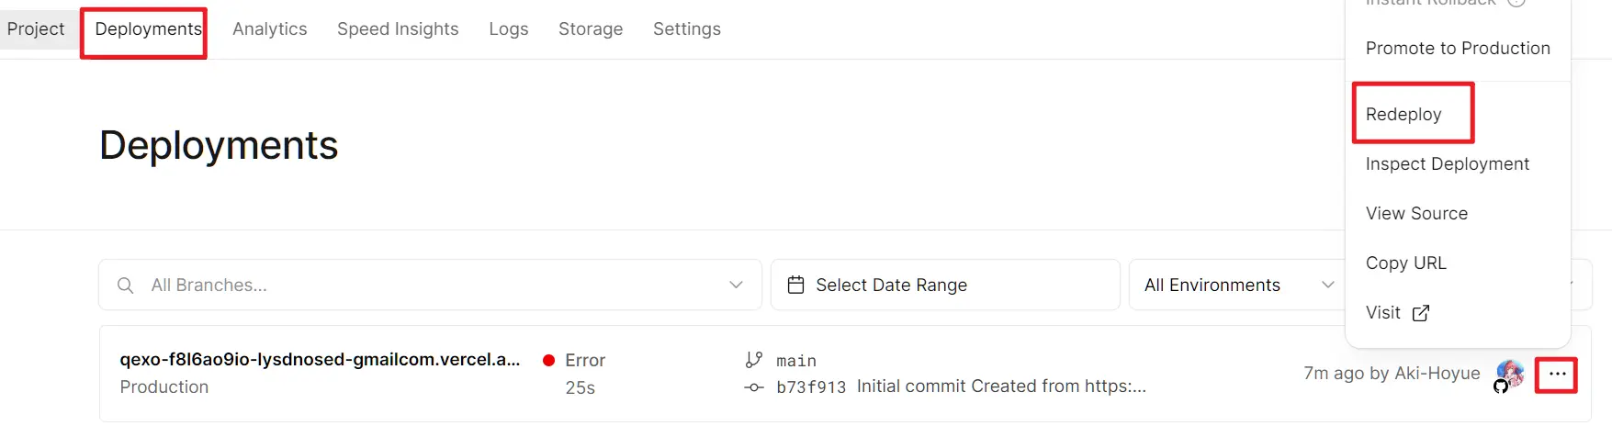Open the Analytics tab
This screenshot has width=1612, height=448.
[270, 29]
